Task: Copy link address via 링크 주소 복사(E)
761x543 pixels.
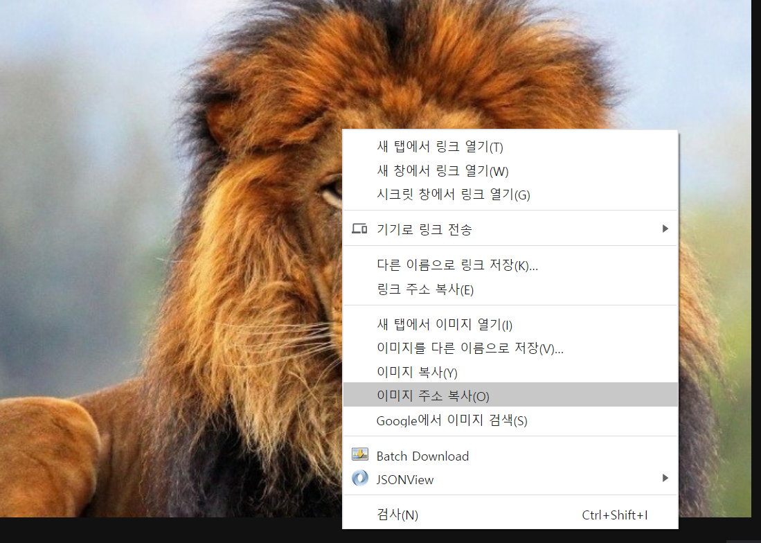Action: tap(510, 290)
